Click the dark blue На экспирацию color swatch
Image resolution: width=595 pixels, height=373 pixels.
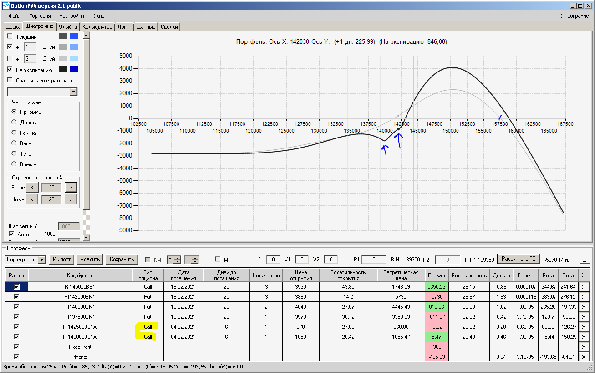(x=74, y=70)
